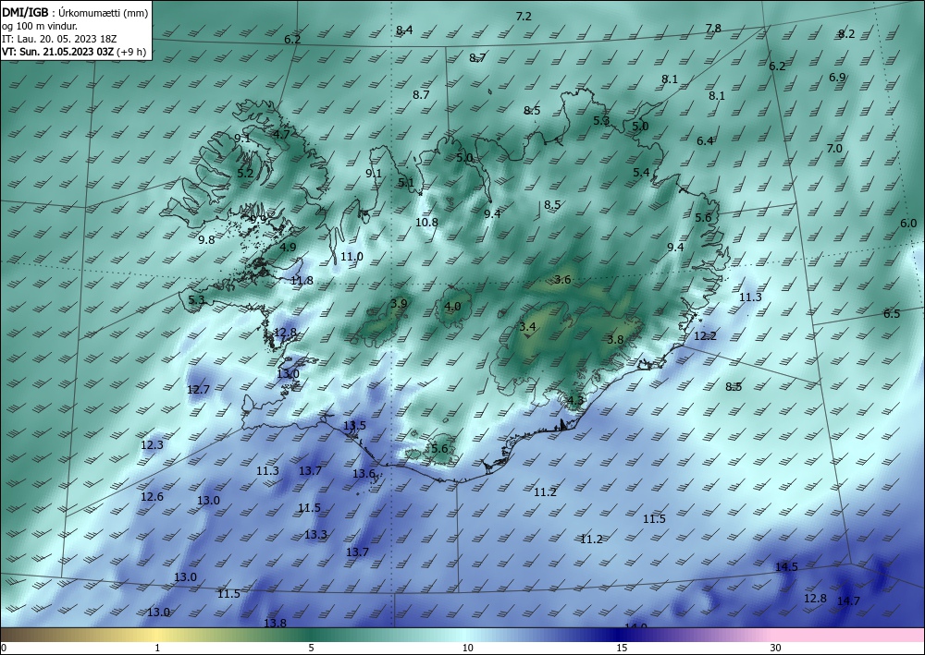
Task: Select the 4.9 value on the west coast
Action: coord(288,248)
